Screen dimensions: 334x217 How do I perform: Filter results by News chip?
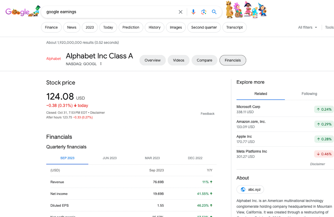[x=71, y=27]
